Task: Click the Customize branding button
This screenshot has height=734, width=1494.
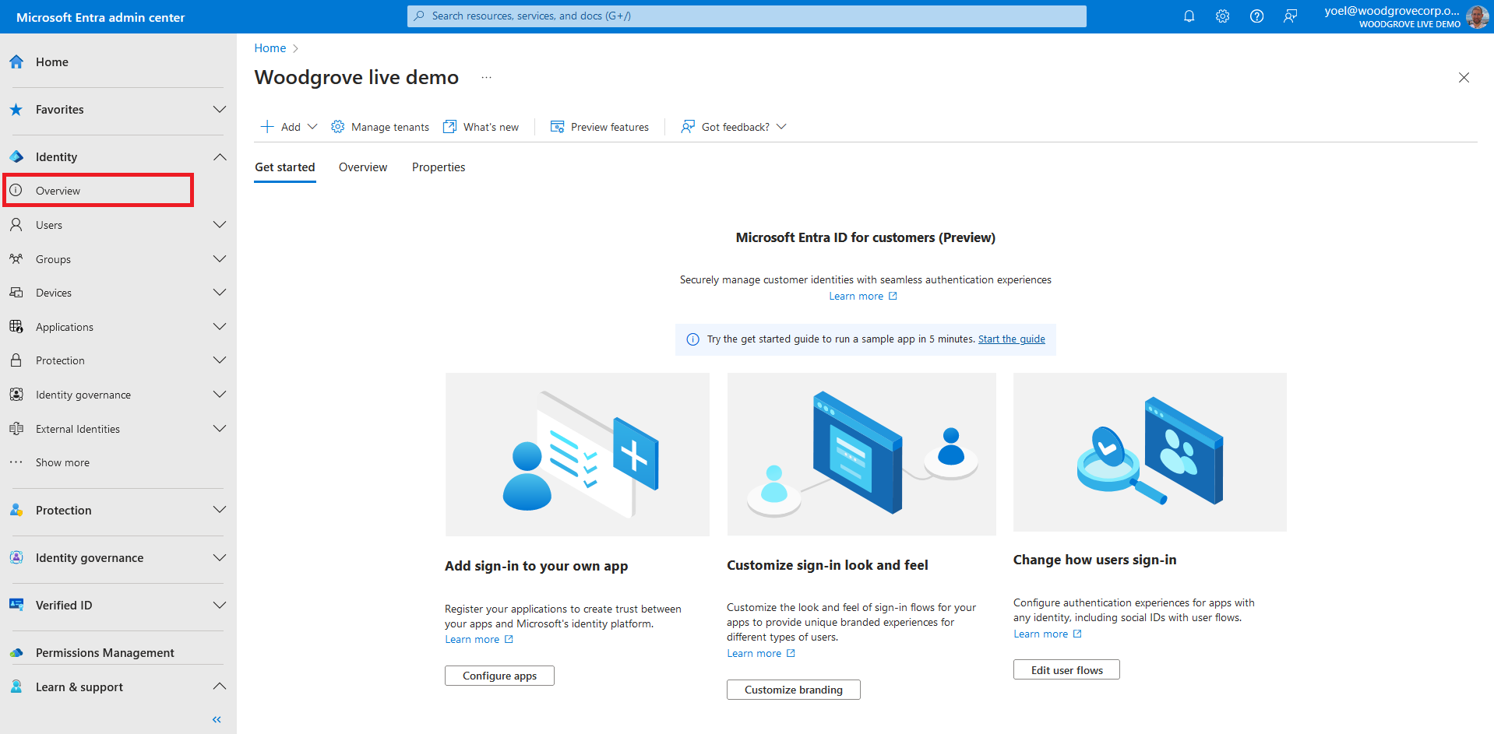Action: tap(793, 690)
